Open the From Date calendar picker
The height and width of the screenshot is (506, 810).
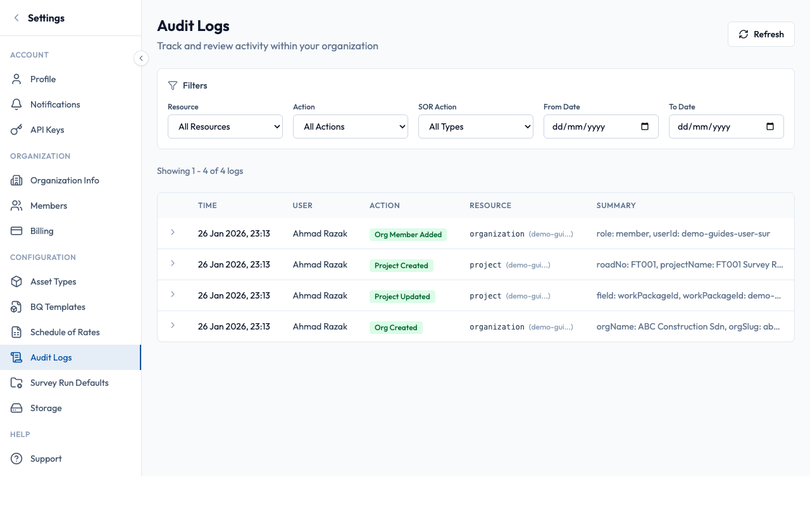(645, 126)
